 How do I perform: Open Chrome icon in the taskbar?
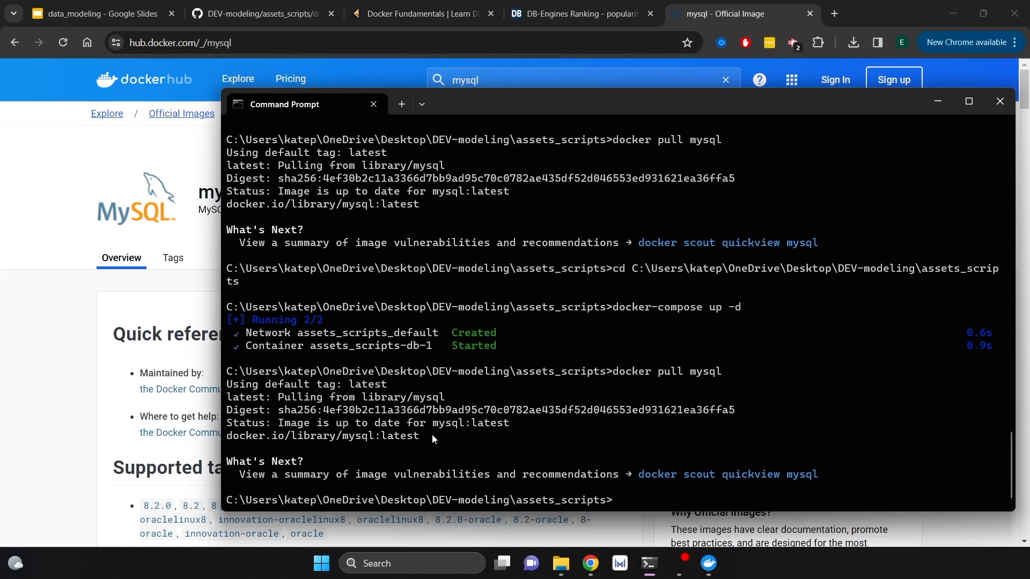[x=591, y=563]
